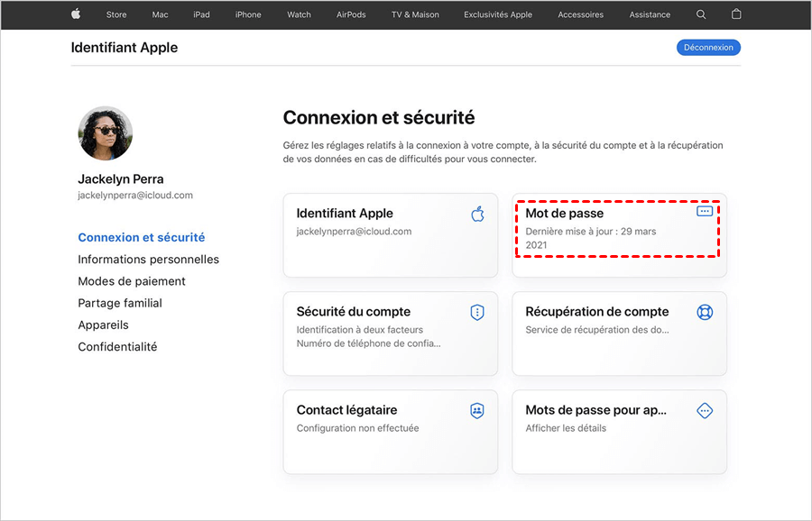Click the diamond icon for app passwords
The height and width of the screenshot is (521, 812).
pyautogui.click(x=705, y=410)
